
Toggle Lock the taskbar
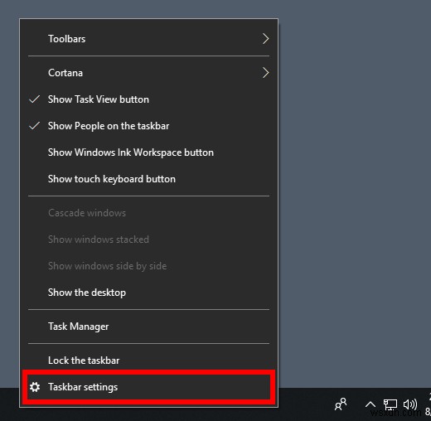tap(148, 361)
